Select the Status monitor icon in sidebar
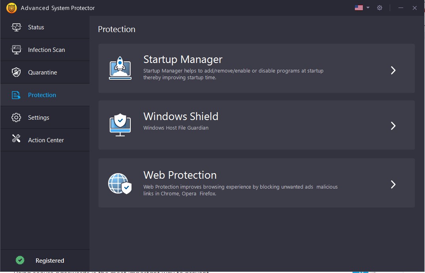 tap(16, 27)
